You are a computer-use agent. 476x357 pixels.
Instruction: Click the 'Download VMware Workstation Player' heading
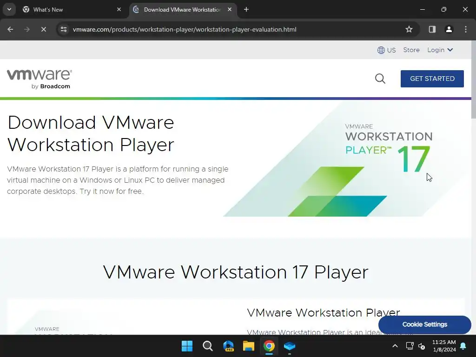point(91,133)
